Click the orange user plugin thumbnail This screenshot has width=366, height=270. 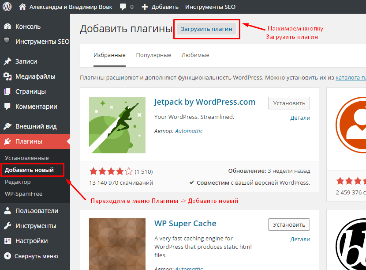[351, 125]
